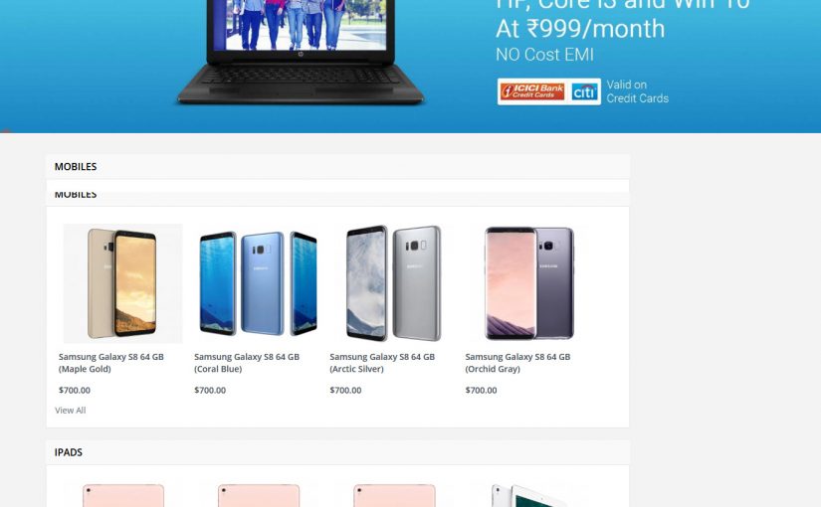This screenshot has height=507, width=821.
Task: Click the HP laptop banner image
Action: (x=301, y=52)
